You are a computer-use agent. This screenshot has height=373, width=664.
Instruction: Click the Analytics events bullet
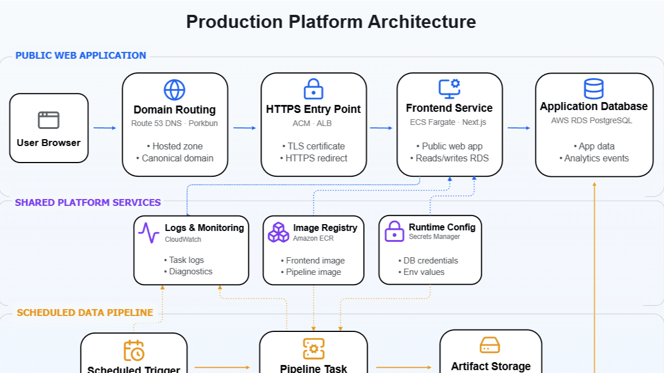point(594,158)
